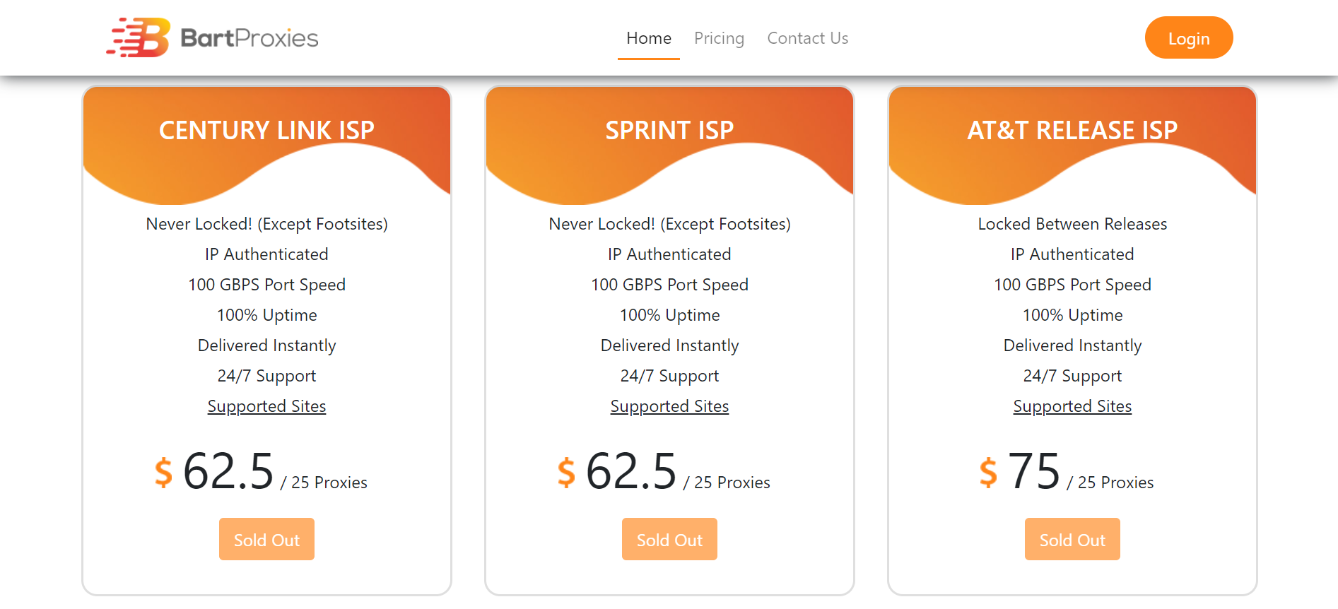
Task: Click '100% Uptime' on AT&T Release card
Action: point(1072,315)
